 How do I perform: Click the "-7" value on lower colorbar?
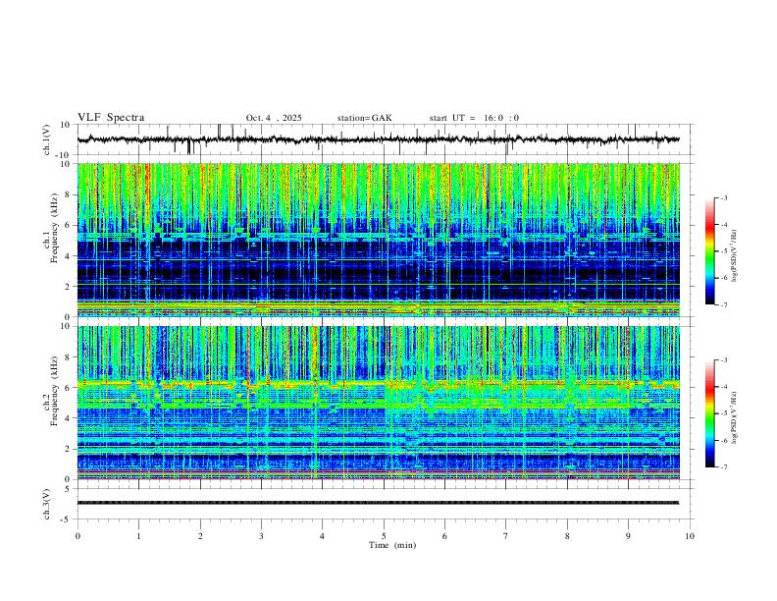[723, 467]
